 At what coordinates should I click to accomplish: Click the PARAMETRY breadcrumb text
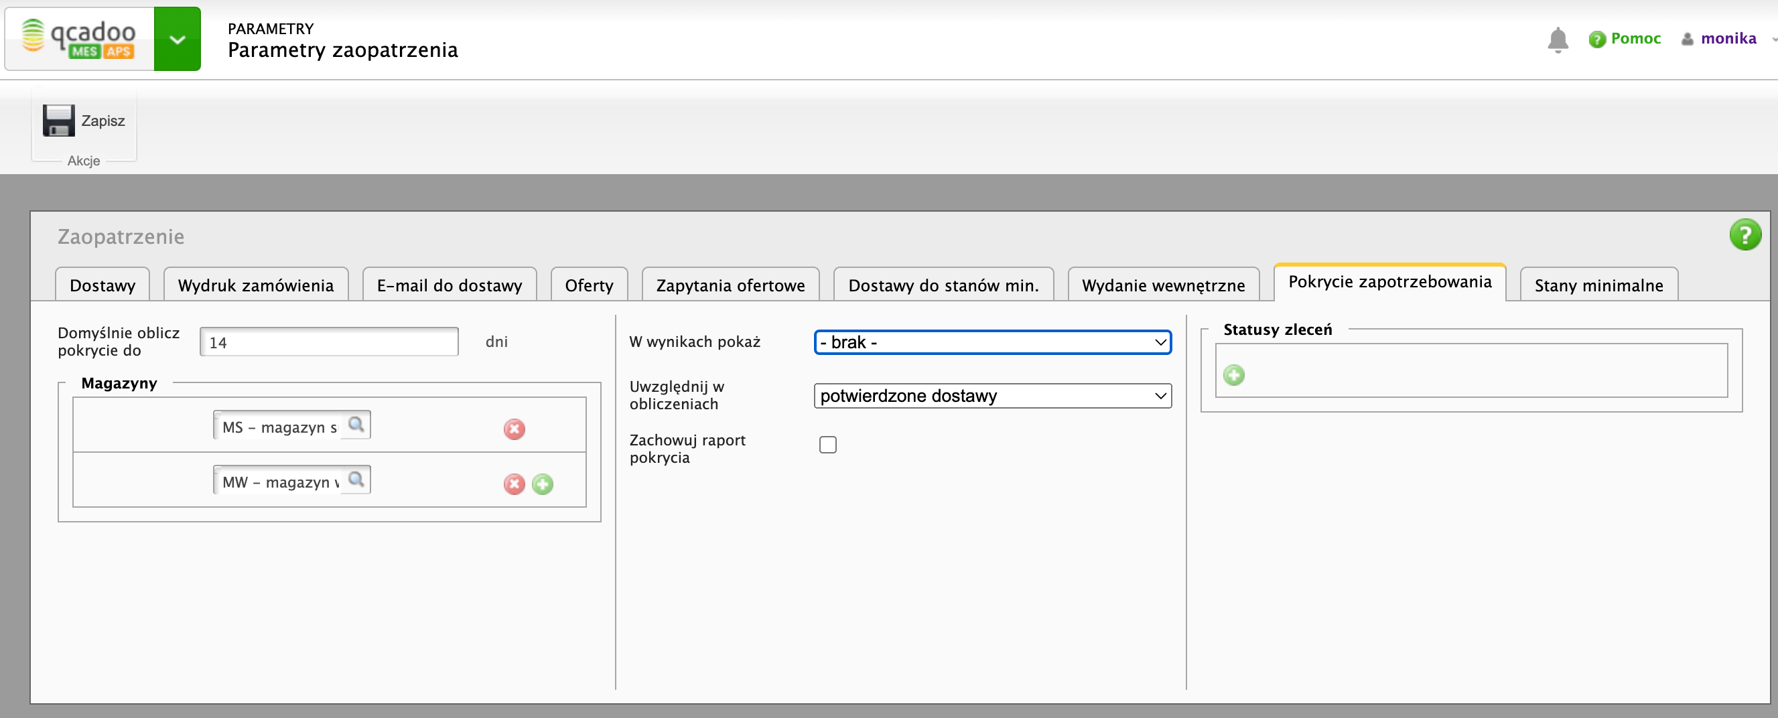coord(271,28)
